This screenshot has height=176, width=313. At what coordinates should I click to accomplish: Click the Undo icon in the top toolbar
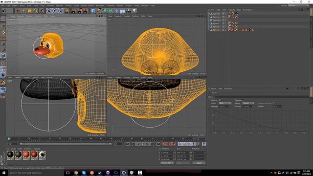click(4, 11)
